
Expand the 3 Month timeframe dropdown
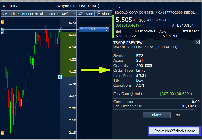point(11,13)
